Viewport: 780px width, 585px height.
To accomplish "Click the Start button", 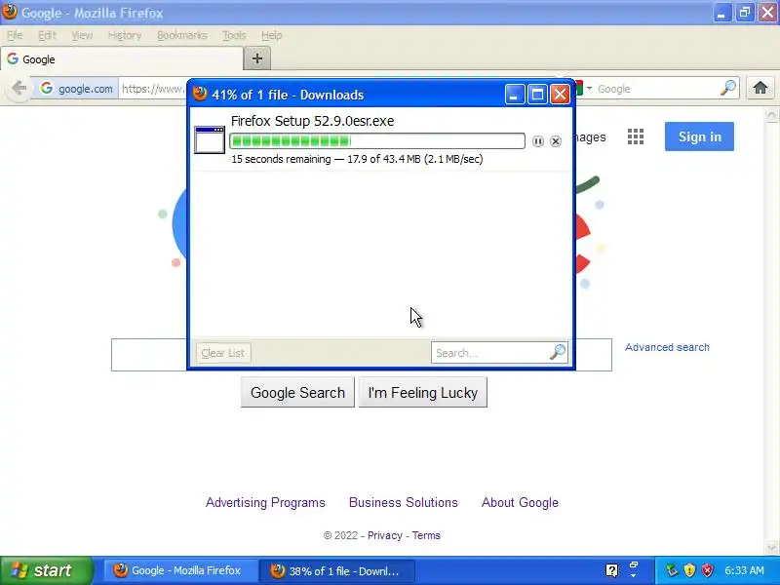I will click(46, 570).
